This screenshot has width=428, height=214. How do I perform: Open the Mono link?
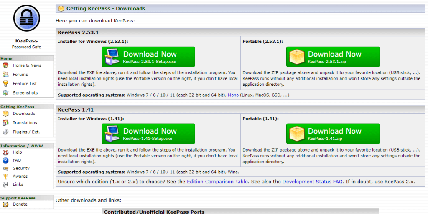(x=233, y=95)
